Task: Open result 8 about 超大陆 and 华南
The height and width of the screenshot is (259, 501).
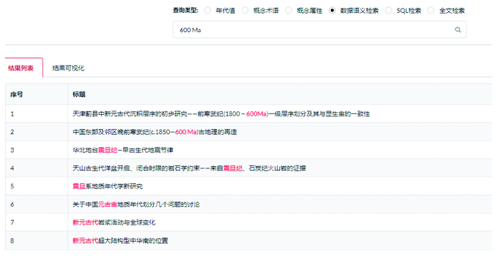Action: point(120,240)
